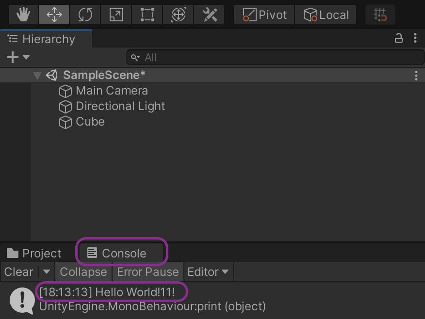Select the Scale tool
425x319 pixels.
116,15
